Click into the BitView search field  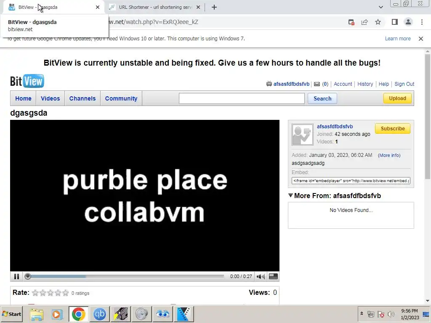coord(242,98)
